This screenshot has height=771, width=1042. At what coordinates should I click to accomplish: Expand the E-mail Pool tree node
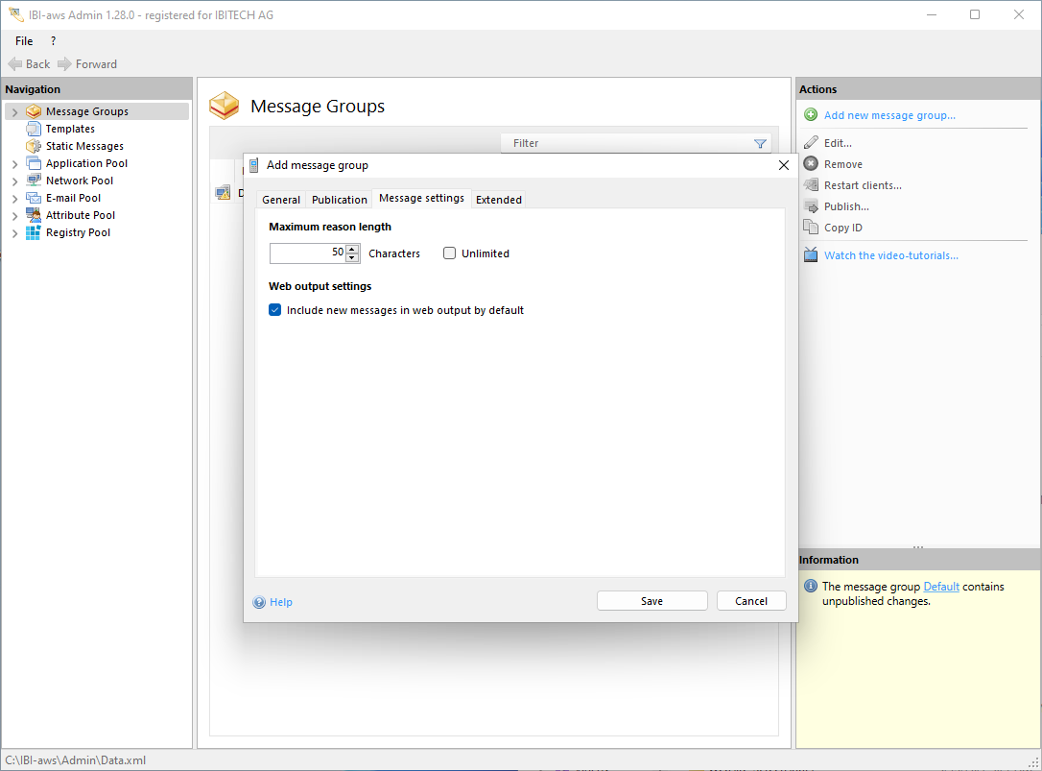[14, 199]
